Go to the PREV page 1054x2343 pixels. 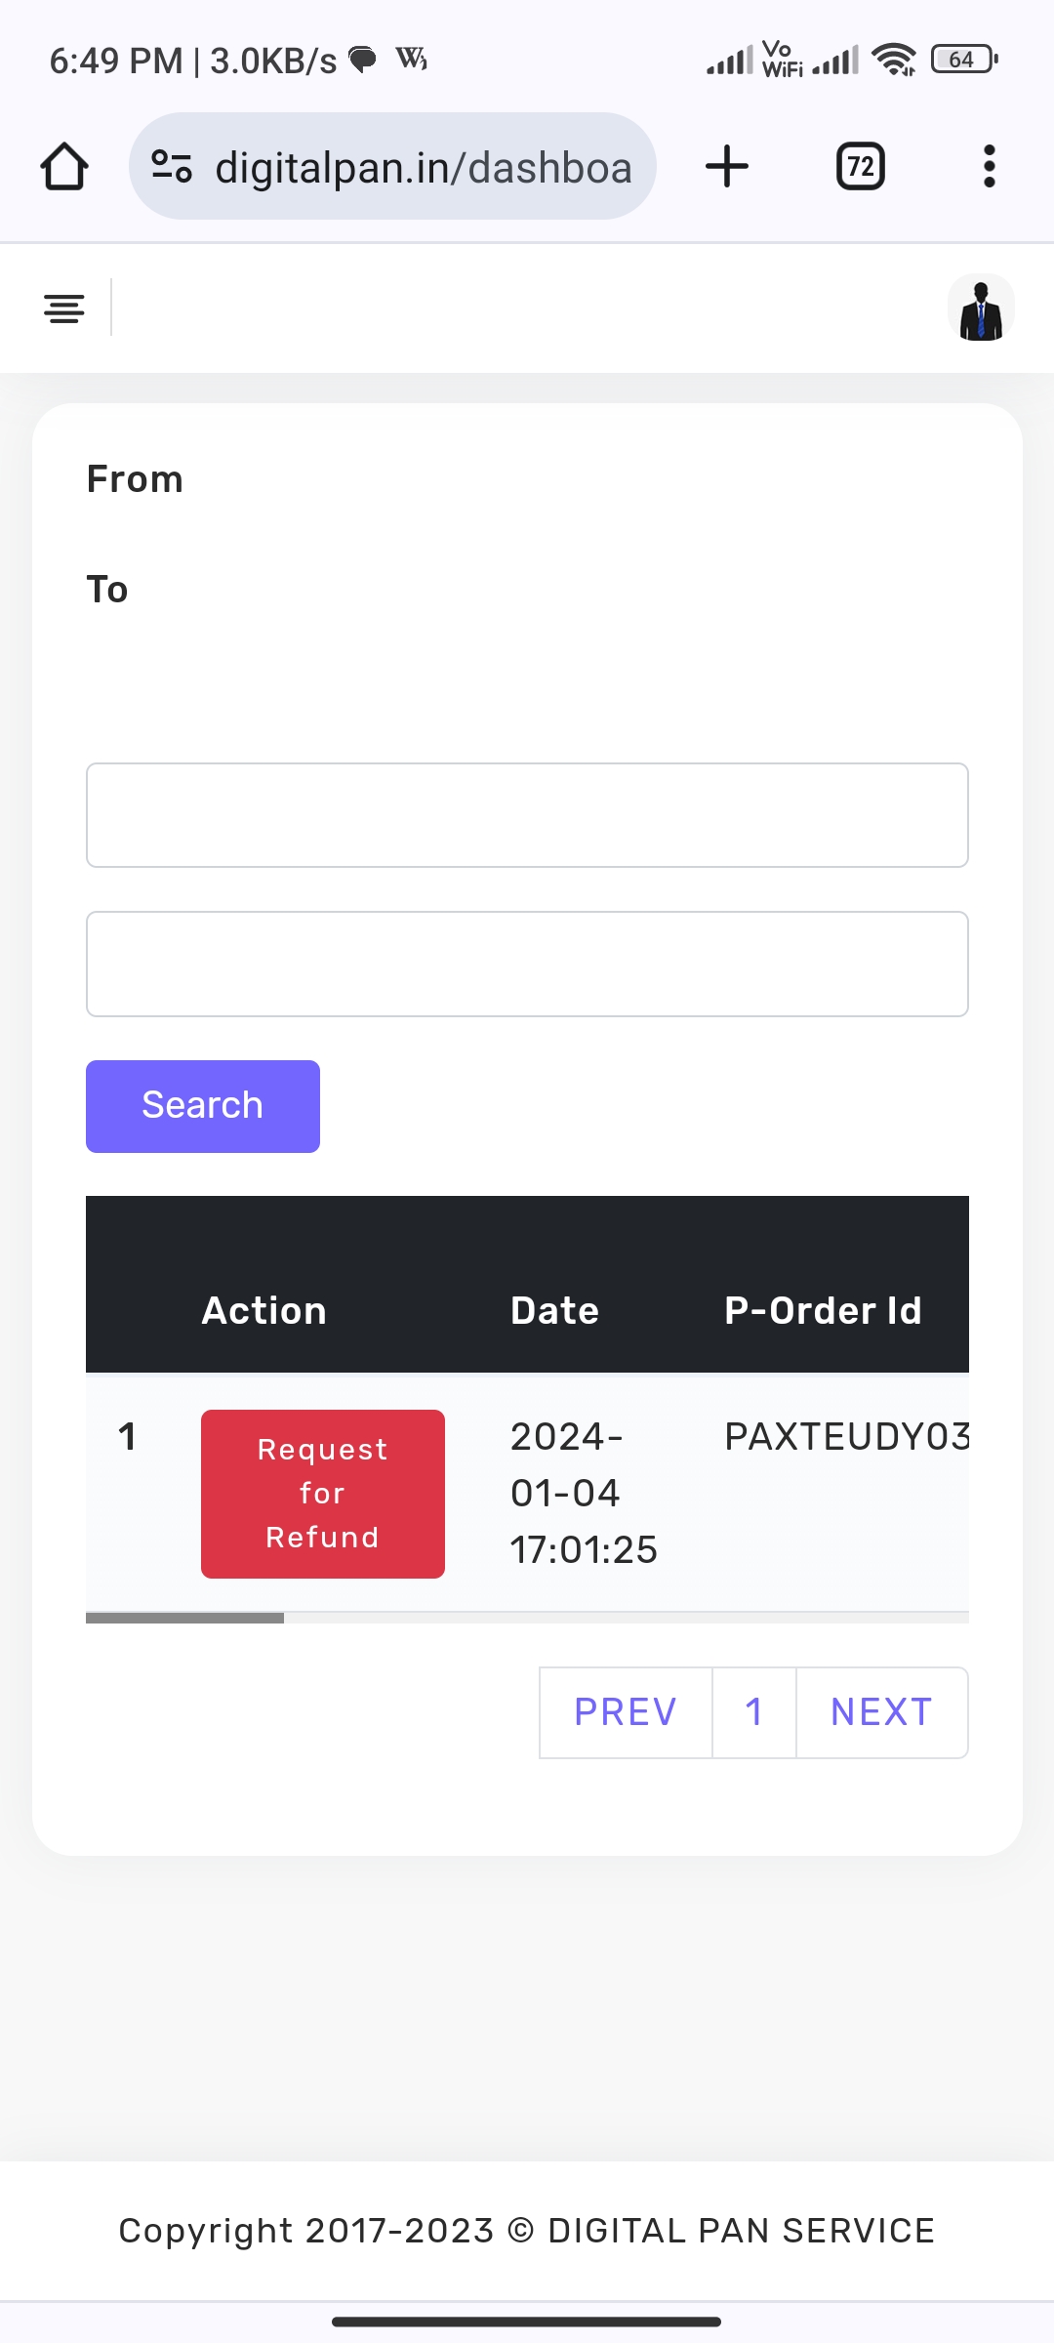(x=626, y=1712)
